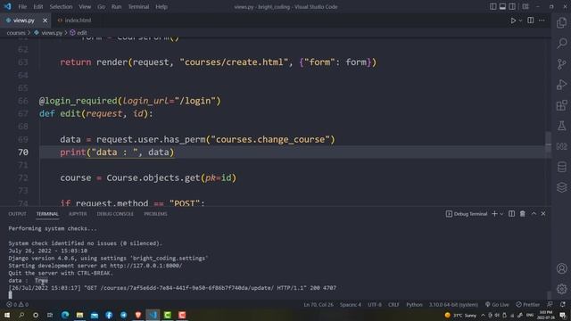571x321 pixels.
Task: Select the Python 3.10.0 64-bit interpreter
Action: pyautogui.click(x=453, y=305)
